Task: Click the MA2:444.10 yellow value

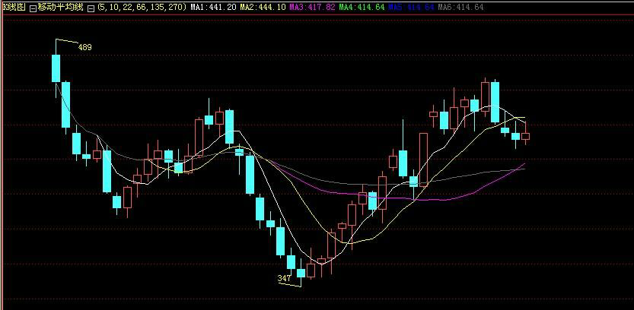Action: [263, 8]
